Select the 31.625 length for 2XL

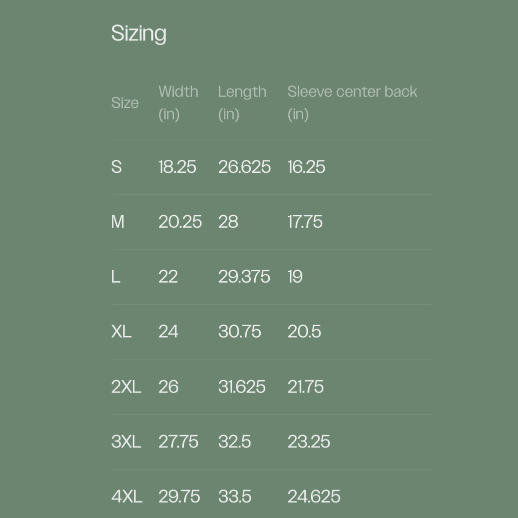[x=242, y=387]
